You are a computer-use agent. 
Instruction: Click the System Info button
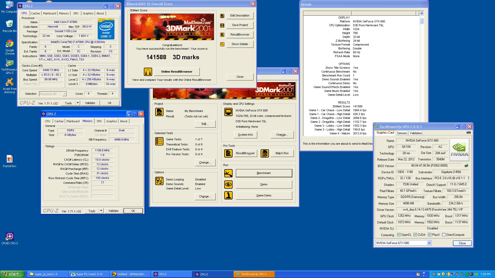[245, 135]
